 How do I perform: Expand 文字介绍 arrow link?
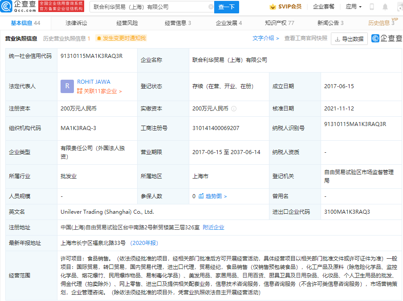click(x=266, y=38)
